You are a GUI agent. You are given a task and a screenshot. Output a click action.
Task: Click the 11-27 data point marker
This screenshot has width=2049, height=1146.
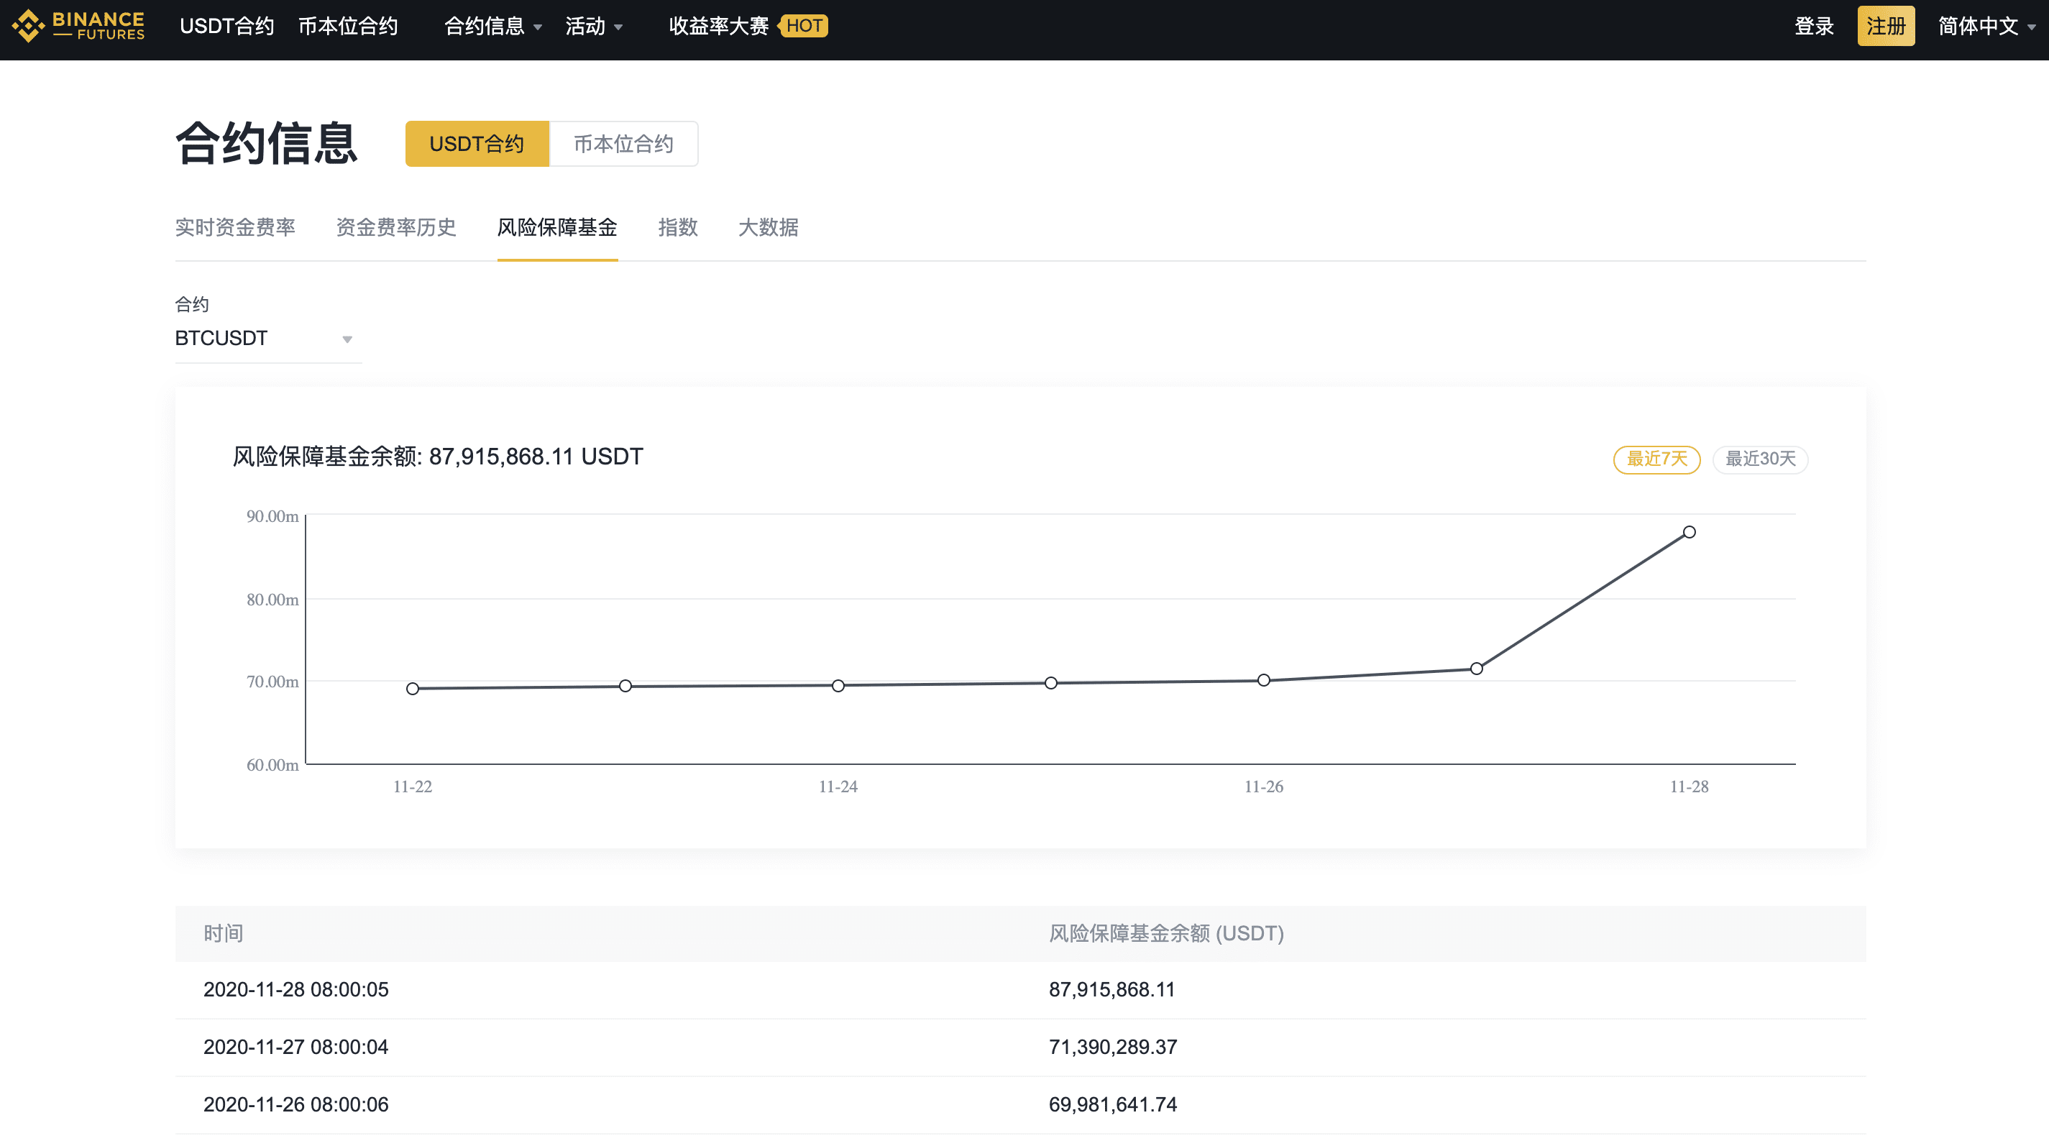(1476, 669)
